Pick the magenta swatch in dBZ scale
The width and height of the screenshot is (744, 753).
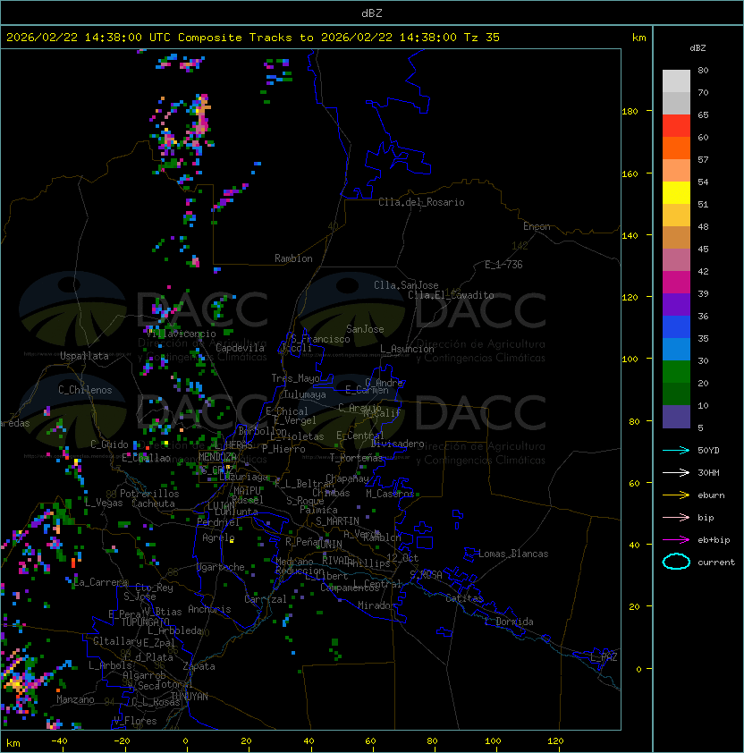676,282
